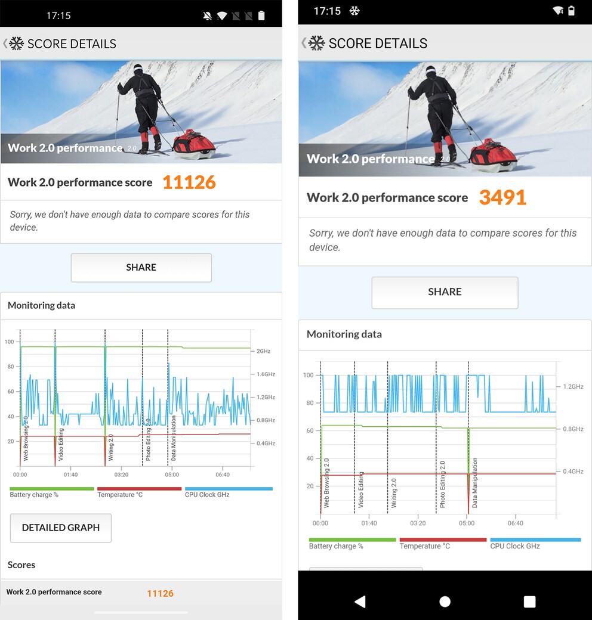Tap the Work 2.0 performance banner image on left
The width and height of the screenshot is (592, 620).
coord(141,112)
